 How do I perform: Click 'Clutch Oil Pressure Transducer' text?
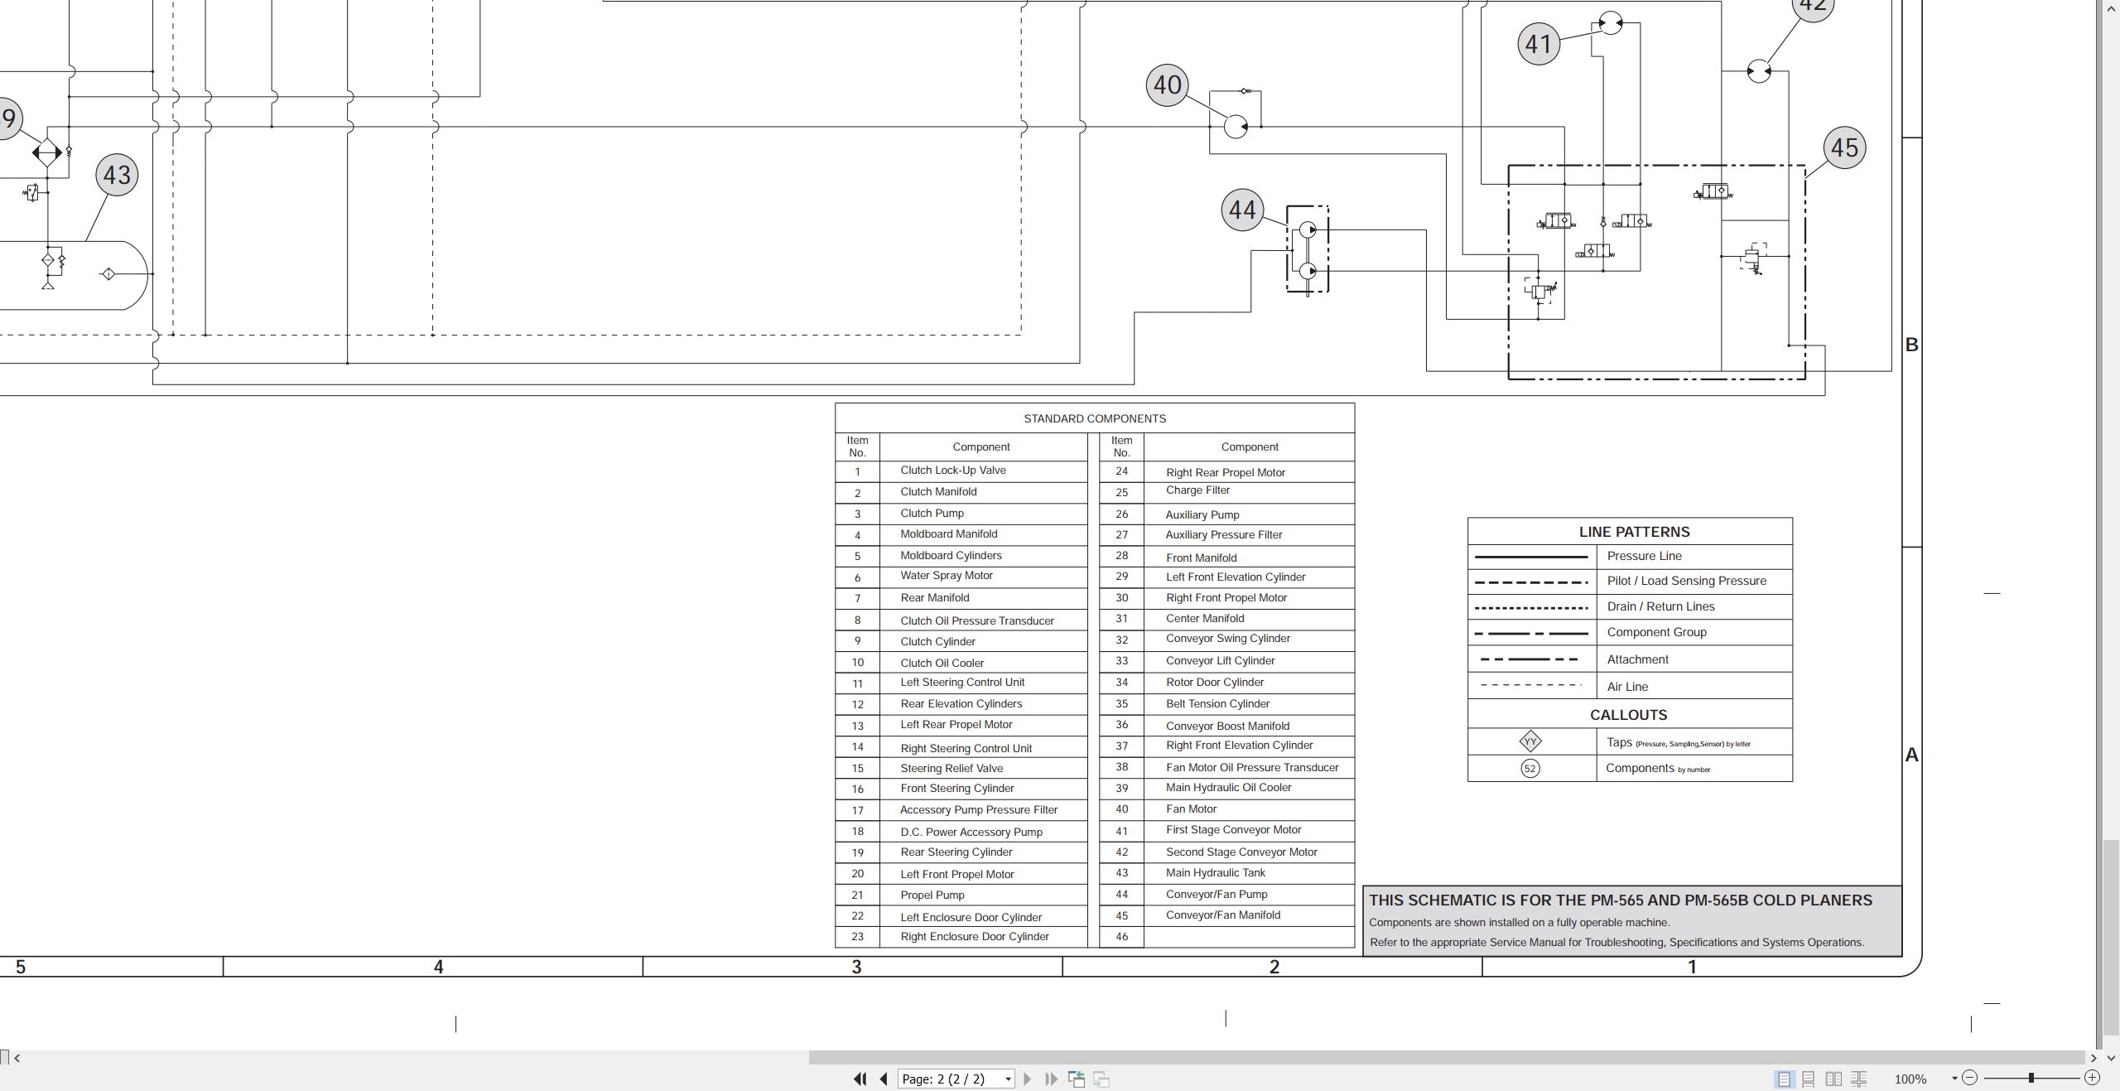click(x=977, y=620)
